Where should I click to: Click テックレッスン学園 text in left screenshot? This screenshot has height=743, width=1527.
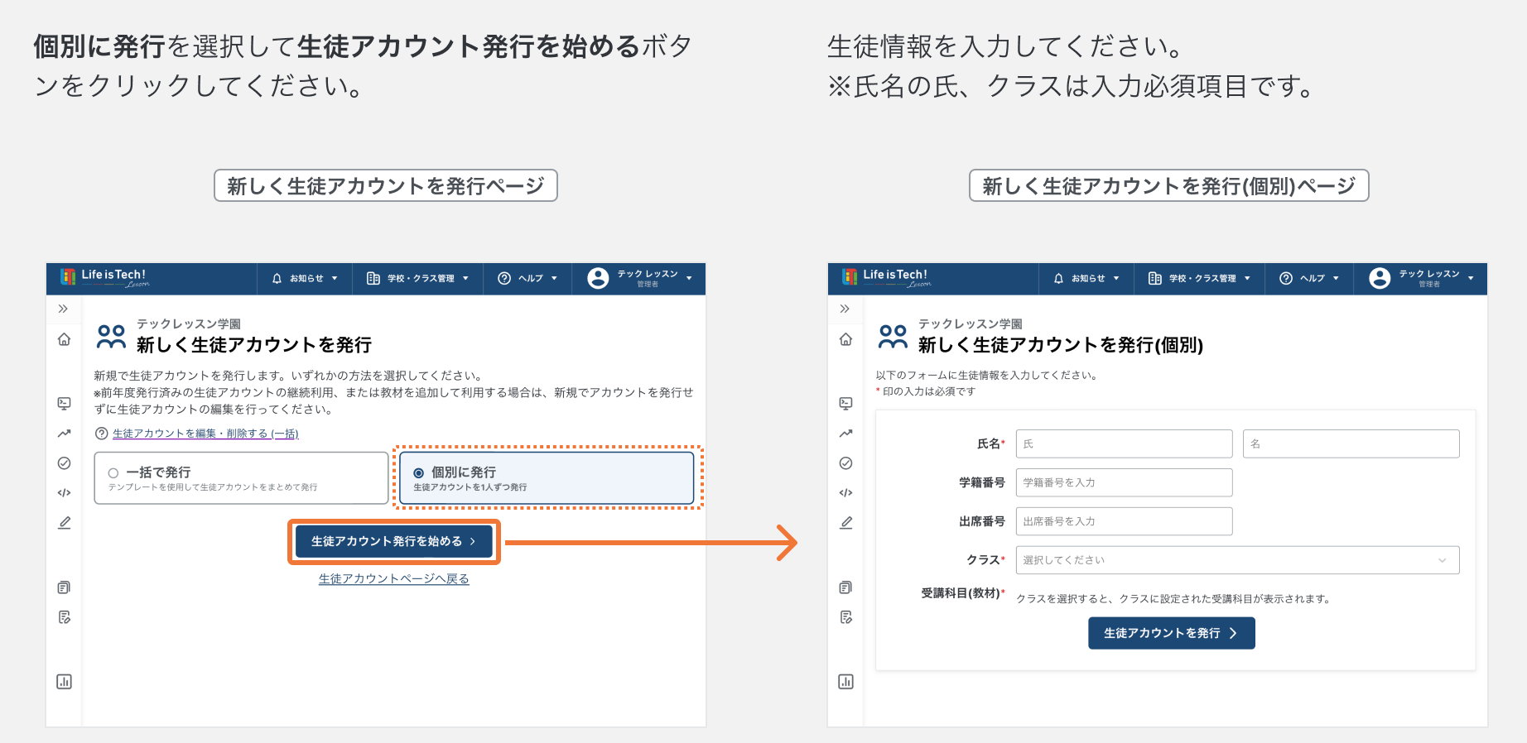[x=189, y=324]
